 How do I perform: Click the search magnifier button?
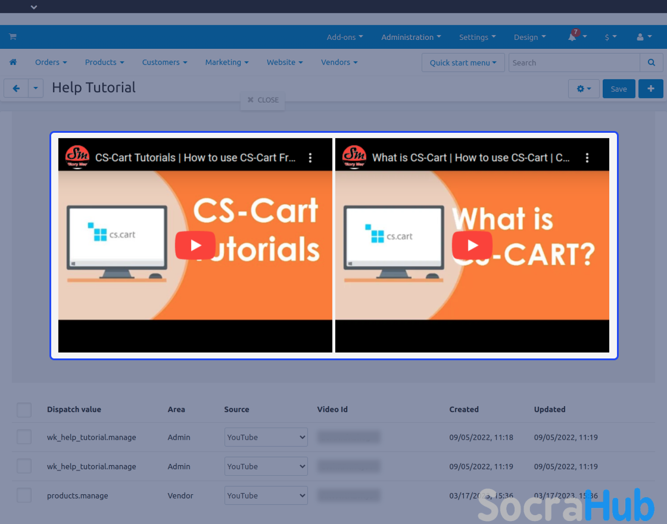point(651,63)
